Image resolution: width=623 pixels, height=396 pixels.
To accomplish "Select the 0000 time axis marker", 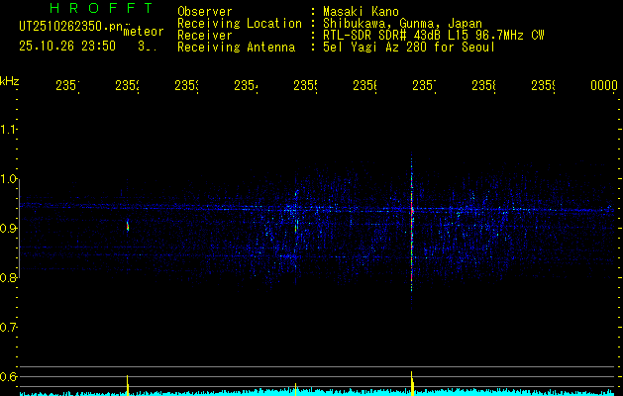I will (x=603, y=86).
